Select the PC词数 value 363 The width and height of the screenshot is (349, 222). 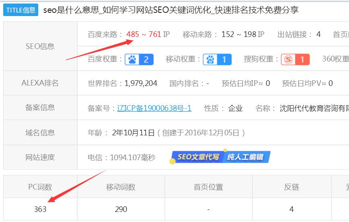coord(40,209)
